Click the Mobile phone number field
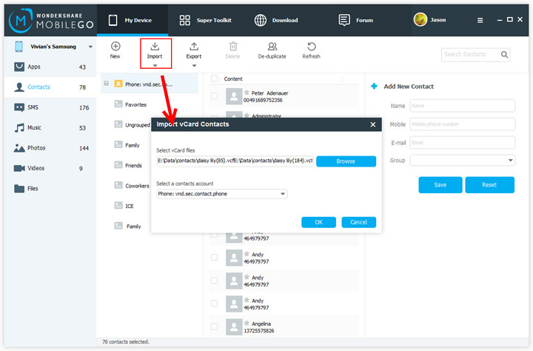The height and width of the screenshot is (351, 533). (x=463, y=124)
